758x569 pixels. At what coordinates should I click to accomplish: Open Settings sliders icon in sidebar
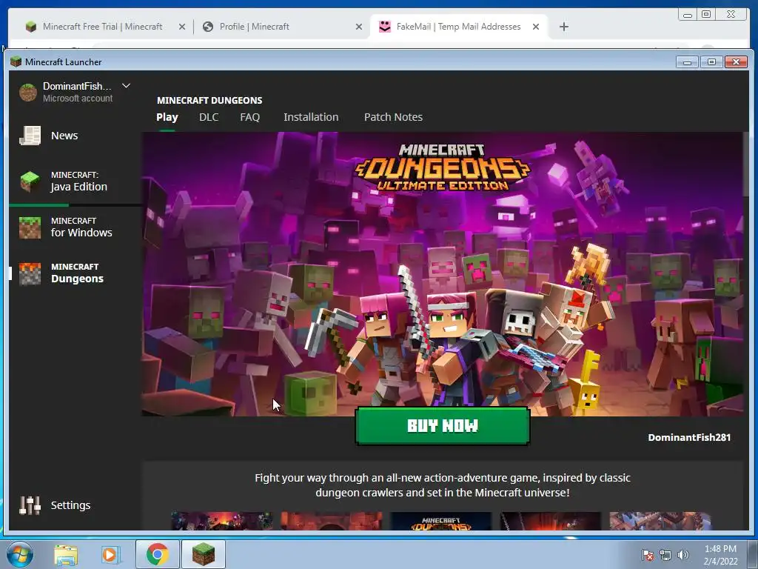[x=30, y=505]
